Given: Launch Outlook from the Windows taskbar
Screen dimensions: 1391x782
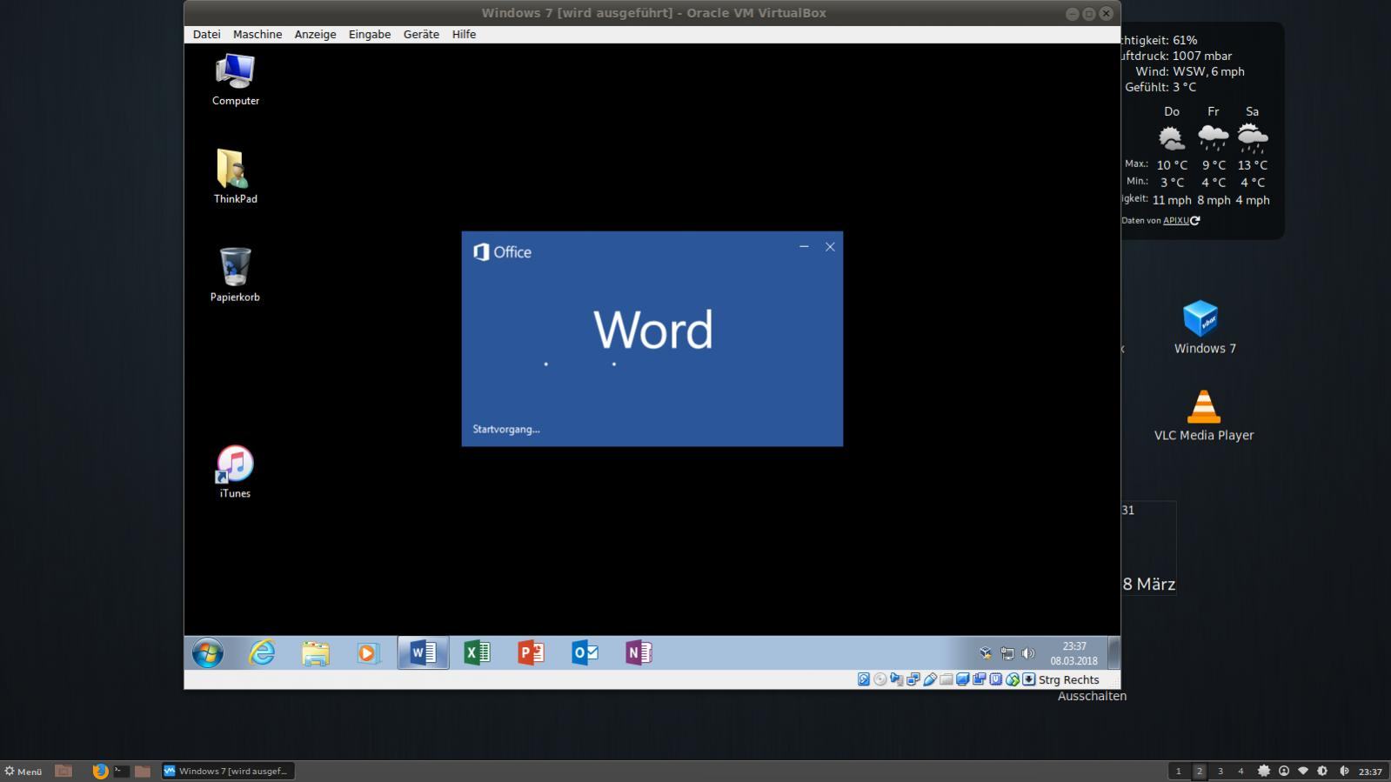Looking at the screenshot, I should (x=585, y=652).
